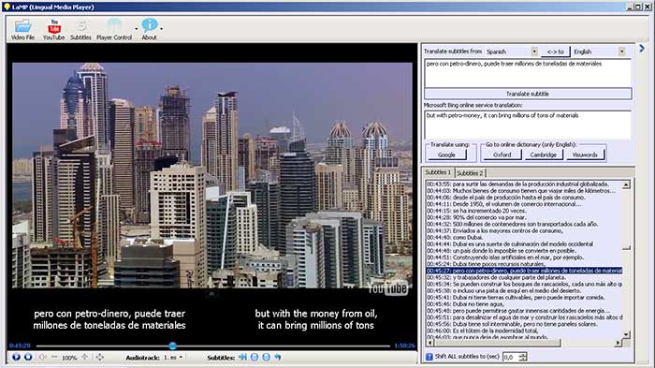Open a Video File from toolbar
The image size is (655, 368).
(22, 30)
